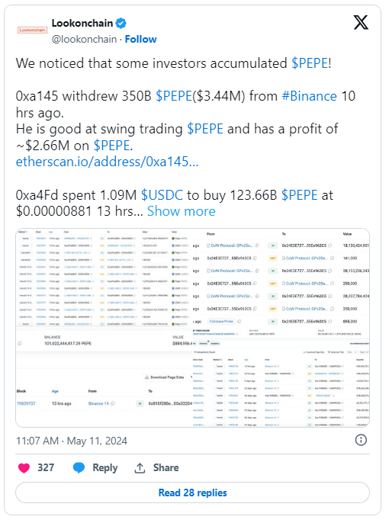Open the tweet info circle icon
The height and width of the screenshot is (523, 389).
click(x=361, y=441)
